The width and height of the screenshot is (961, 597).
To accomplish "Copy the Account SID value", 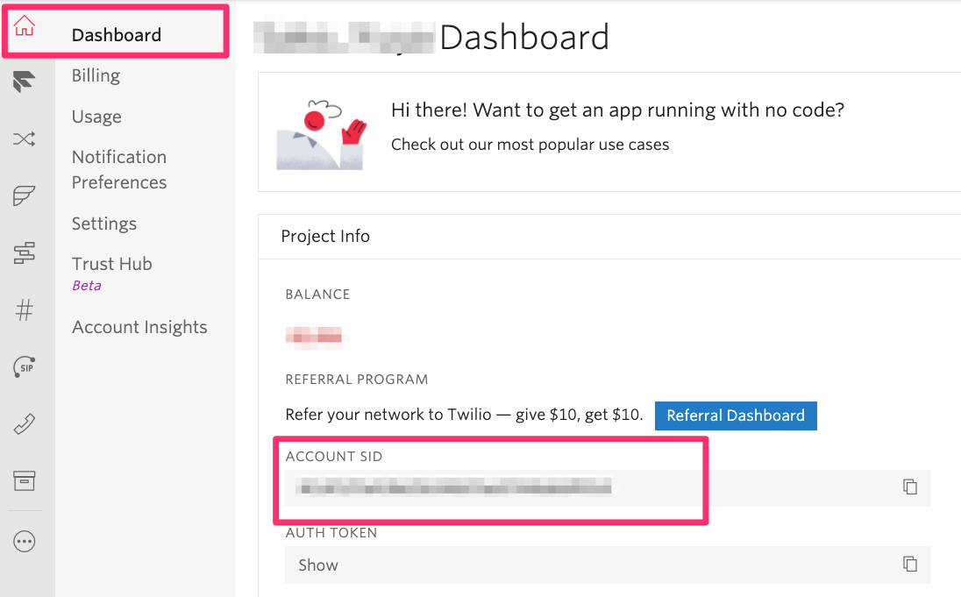I will click(x=910, y=487).
